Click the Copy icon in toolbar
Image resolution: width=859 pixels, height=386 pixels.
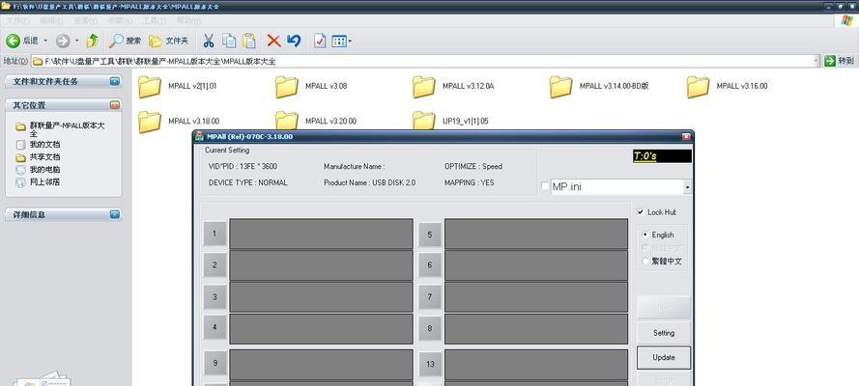coord(229,41)
